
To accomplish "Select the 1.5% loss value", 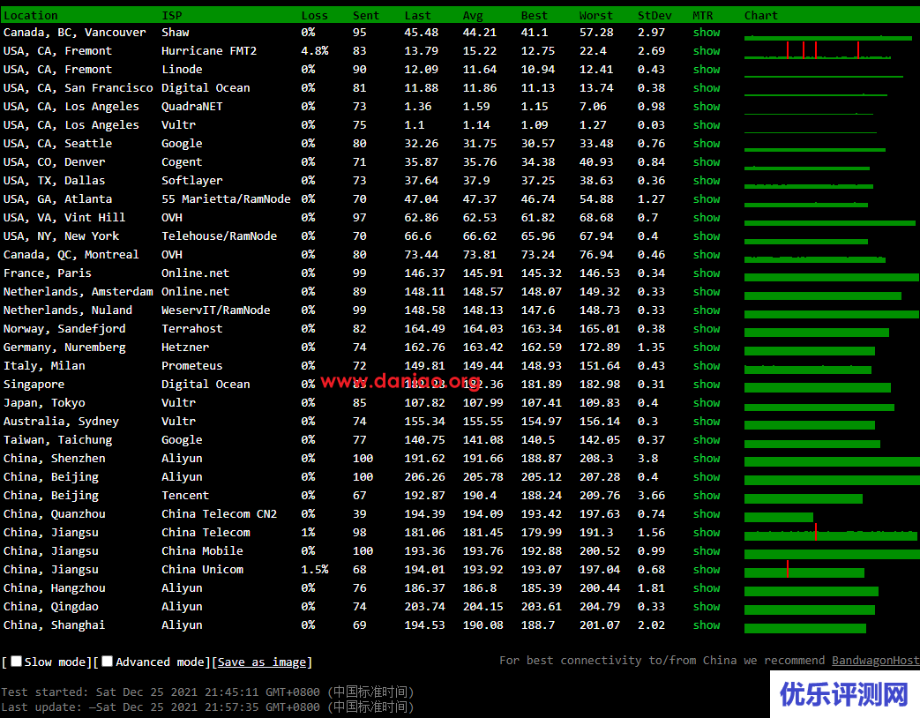I will pyautogui.click(x=315, y=570).
